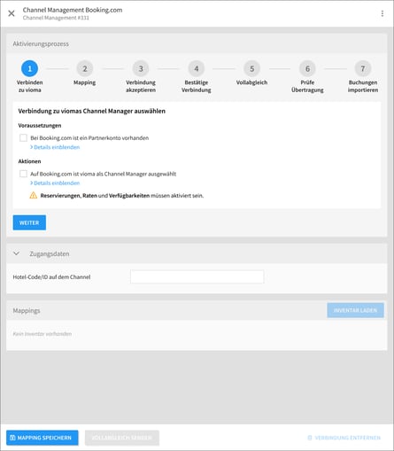This screenshot has width=394, height=451.
Task: Click MAPPING SPEICHERN button
Action: pos(42,438)
